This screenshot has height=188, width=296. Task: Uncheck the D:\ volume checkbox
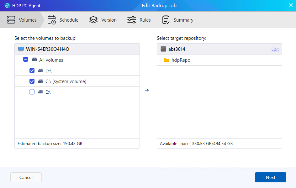point(32,70)
